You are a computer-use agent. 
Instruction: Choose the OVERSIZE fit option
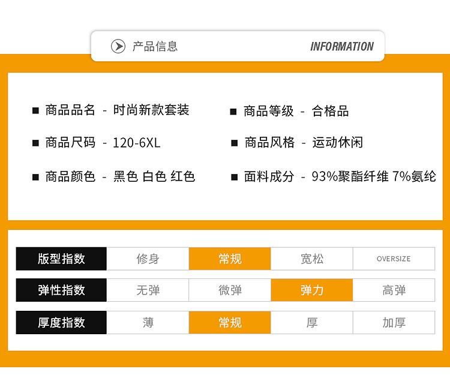pos(394,259)
